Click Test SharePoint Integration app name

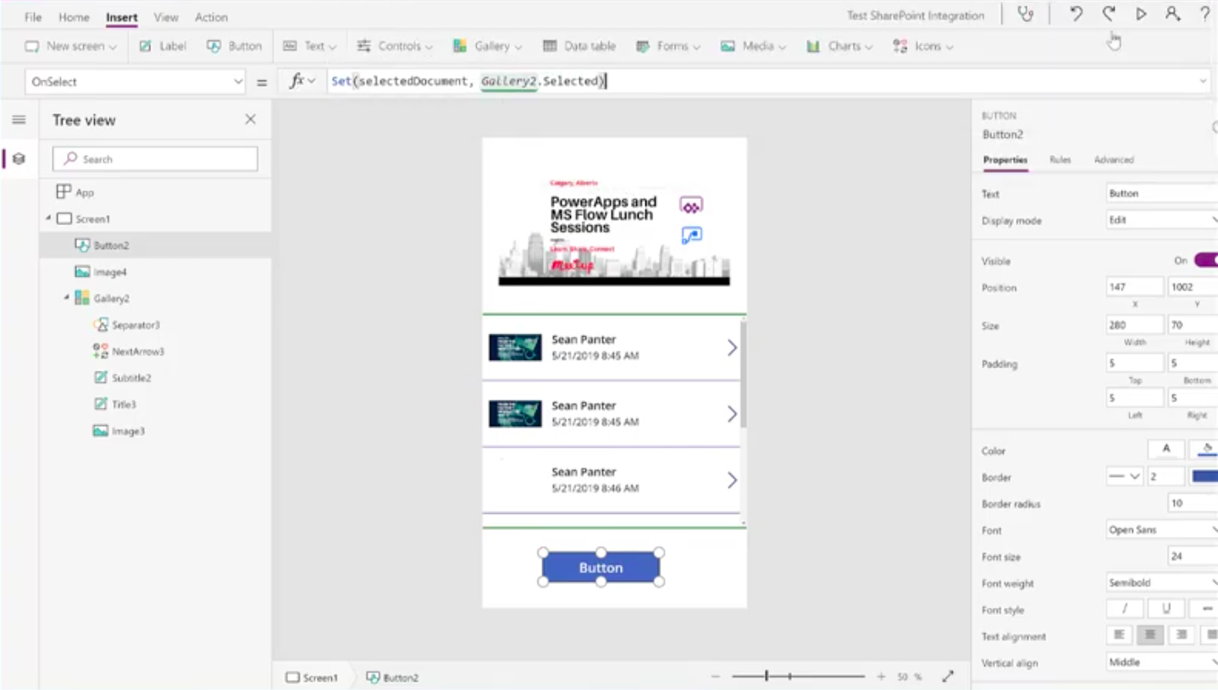pos(915,14)
